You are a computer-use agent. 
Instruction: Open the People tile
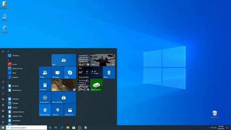(x=45, y=73)
